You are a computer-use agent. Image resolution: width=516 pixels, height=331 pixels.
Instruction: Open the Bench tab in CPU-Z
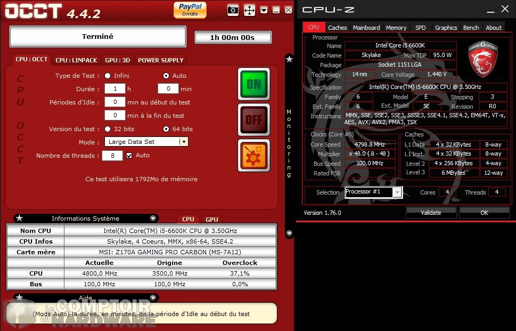click(471, 28)
